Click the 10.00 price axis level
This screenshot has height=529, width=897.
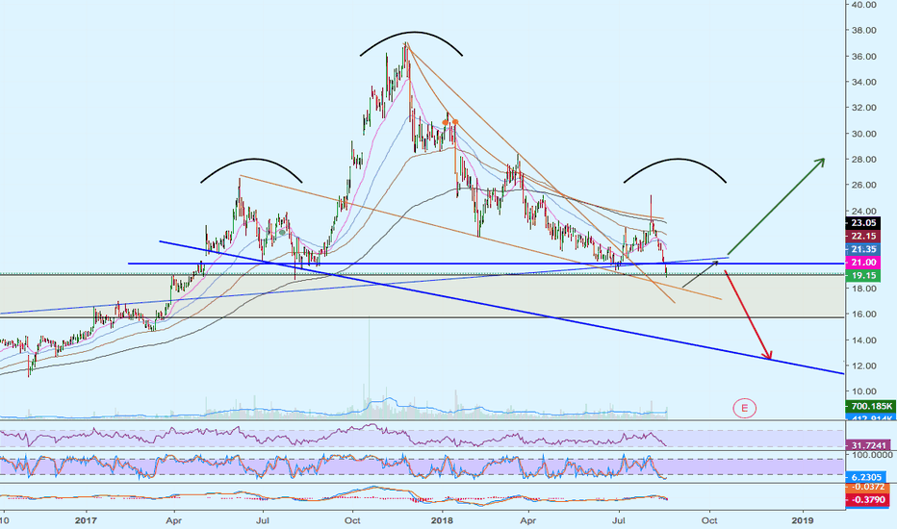tap(864, 391)
